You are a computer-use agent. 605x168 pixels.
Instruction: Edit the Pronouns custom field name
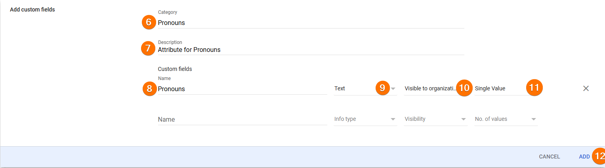coord(242,89)
